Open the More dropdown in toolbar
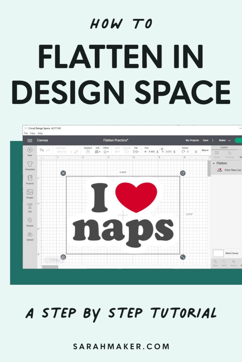 [205, 150]
